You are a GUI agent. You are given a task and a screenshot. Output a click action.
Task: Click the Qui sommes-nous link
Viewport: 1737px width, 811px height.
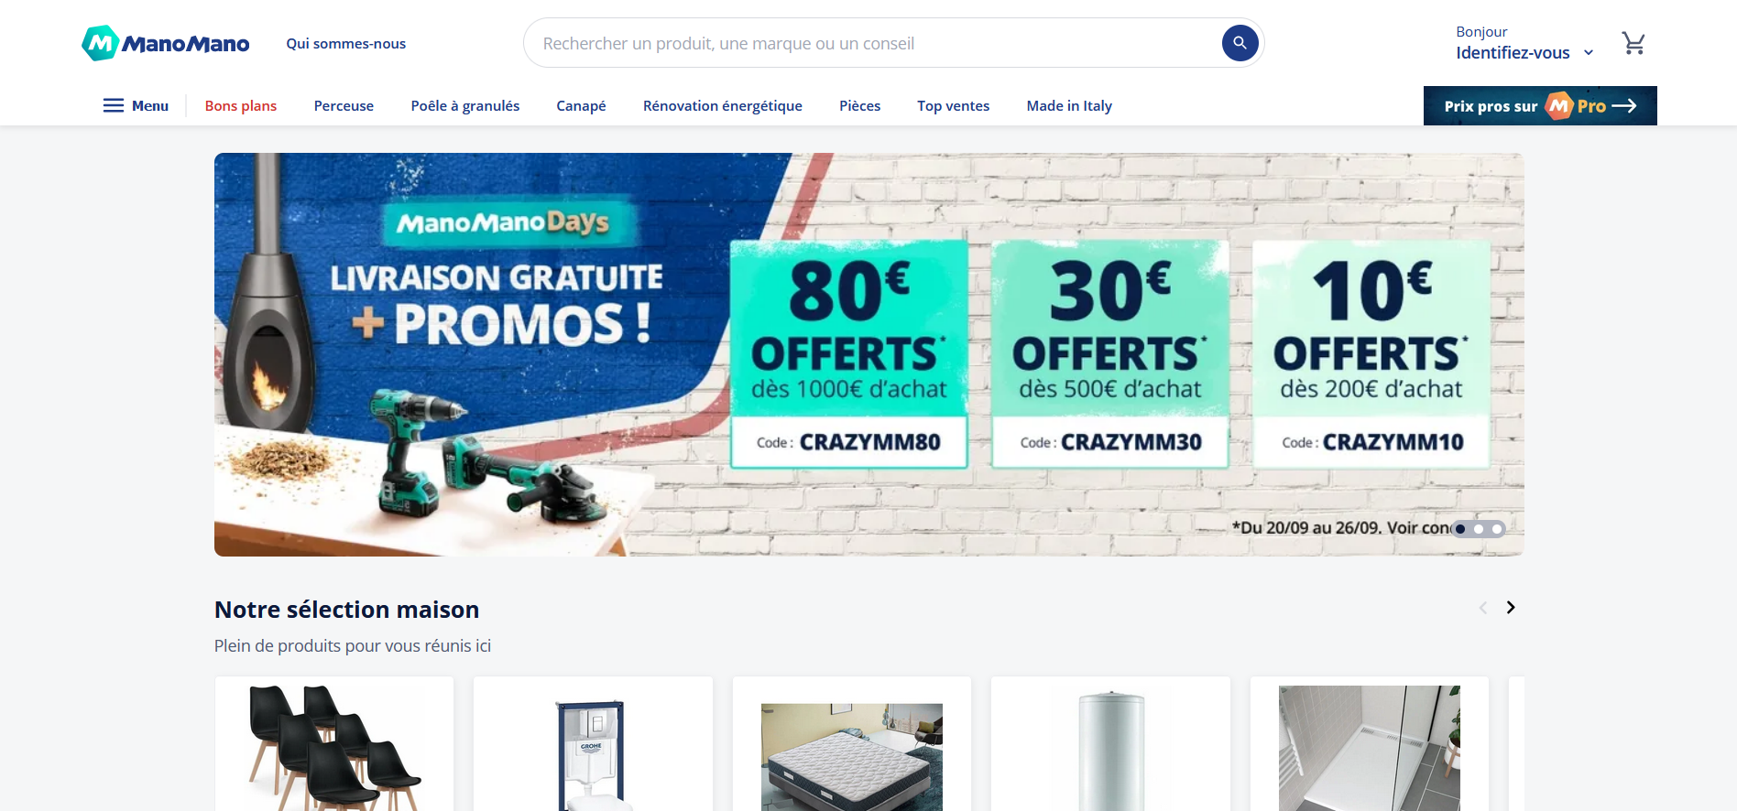pos(346,43)
